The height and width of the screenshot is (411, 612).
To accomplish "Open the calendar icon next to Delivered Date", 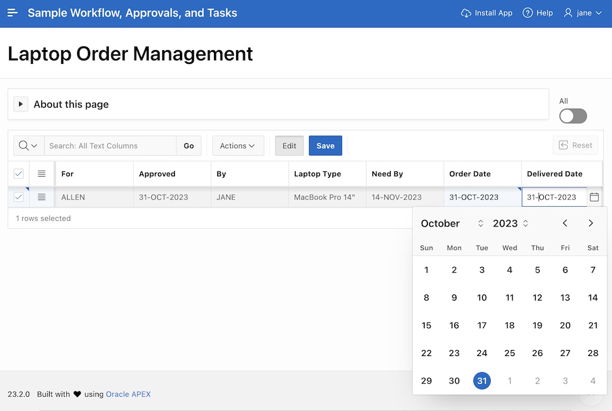I will point(595,197).
